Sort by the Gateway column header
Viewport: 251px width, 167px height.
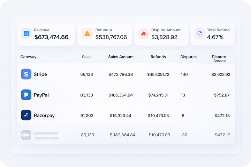tap(28, 57)
